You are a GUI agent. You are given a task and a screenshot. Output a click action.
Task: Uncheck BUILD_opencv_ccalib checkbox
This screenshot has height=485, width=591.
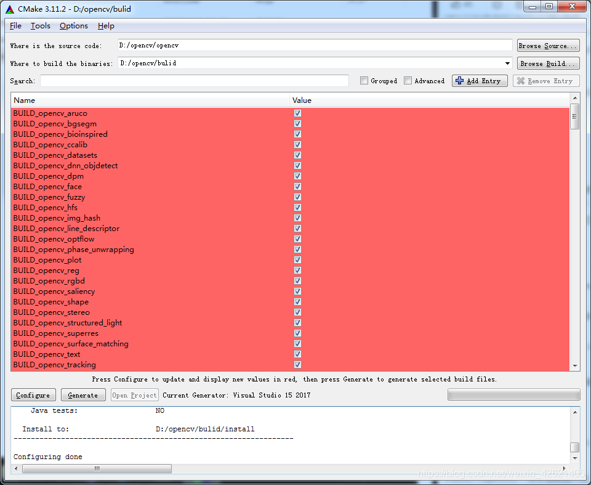pos(297,145)
